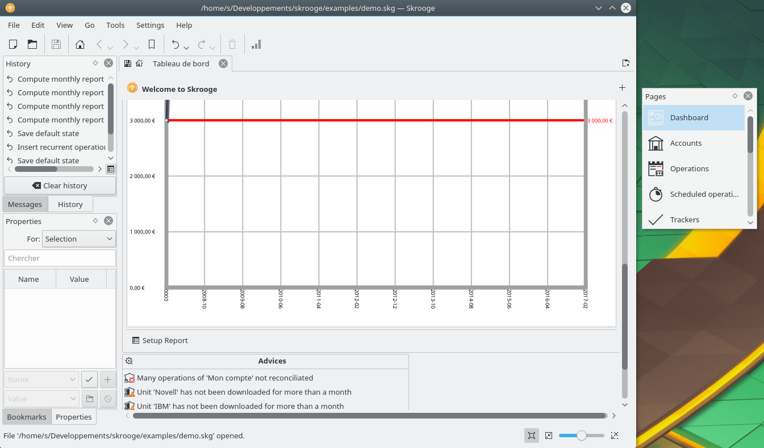Open the Trackers page
This screenshot has height=448, width=764.
click(x=694, y=219)
